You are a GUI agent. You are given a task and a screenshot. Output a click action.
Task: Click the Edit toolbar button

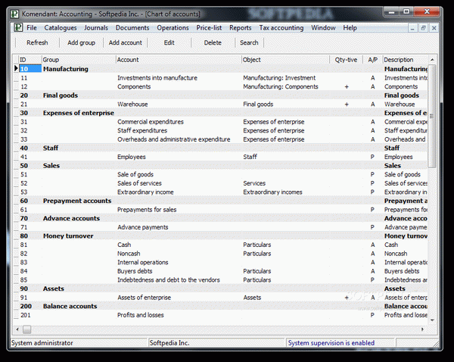[x=169, y=42]
